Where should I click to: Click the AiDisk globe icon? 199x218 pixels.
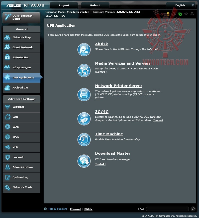[84, 50]
